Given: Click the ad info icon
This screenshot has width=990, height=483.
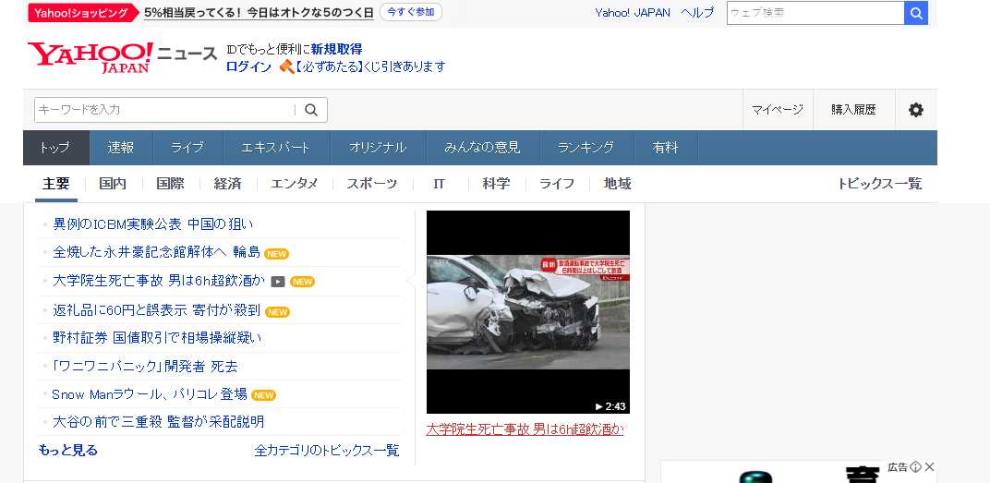Looking at the screenshot, I should click(x=915, y=467).
